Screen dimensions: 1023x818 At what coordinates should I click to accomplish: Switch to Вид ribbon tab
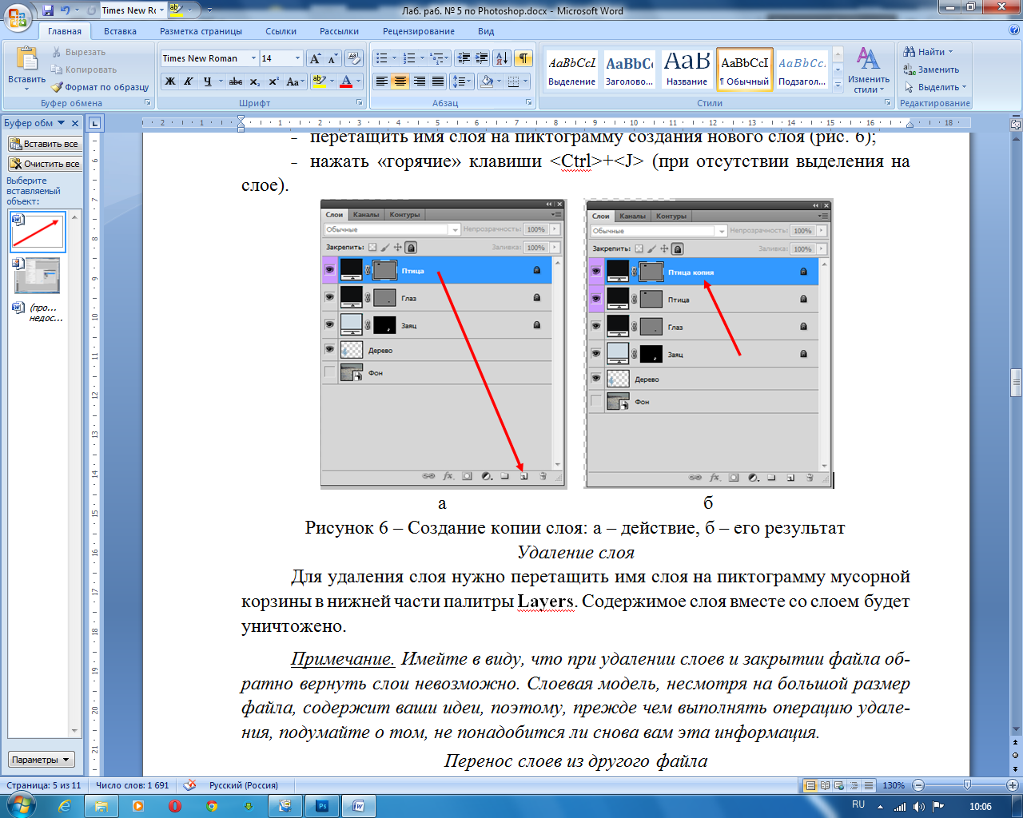486,31
